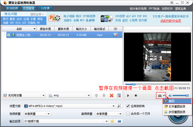Image resolution: width=193 pixels, height=127 pixels.
Task: Expand the camera screenshot dropdown arrow
Action: (164, 95)
